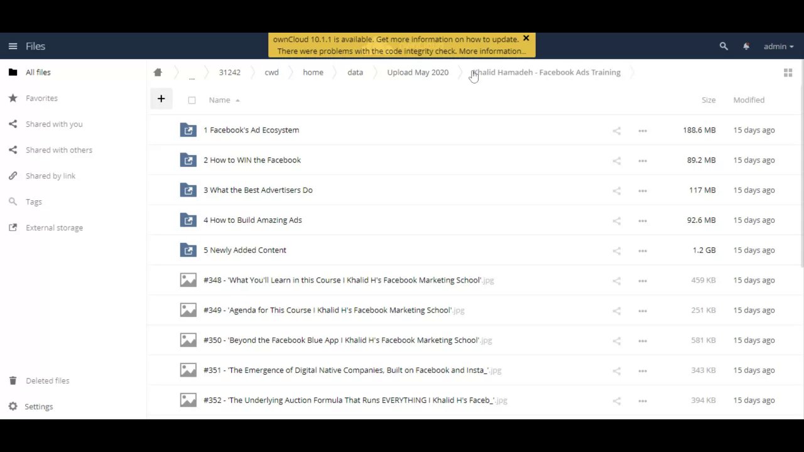This screenshot has width=804, height=452.
Task: Click folder icon of 5 Newly Added Content
Action: pos(188,250)
